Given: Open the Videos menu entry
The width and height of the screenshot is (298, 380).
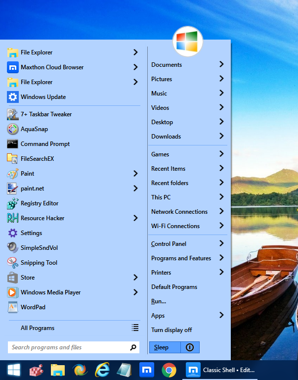Looking at the screenshot, I should point(188,107).
